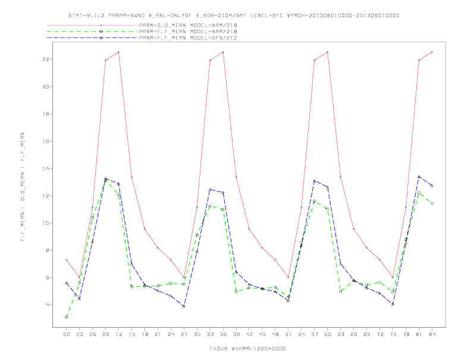The height and width of the screenshot is (364, 471).
Task: Click y-axis tick label 8
Action: click(x=48, y=250)
